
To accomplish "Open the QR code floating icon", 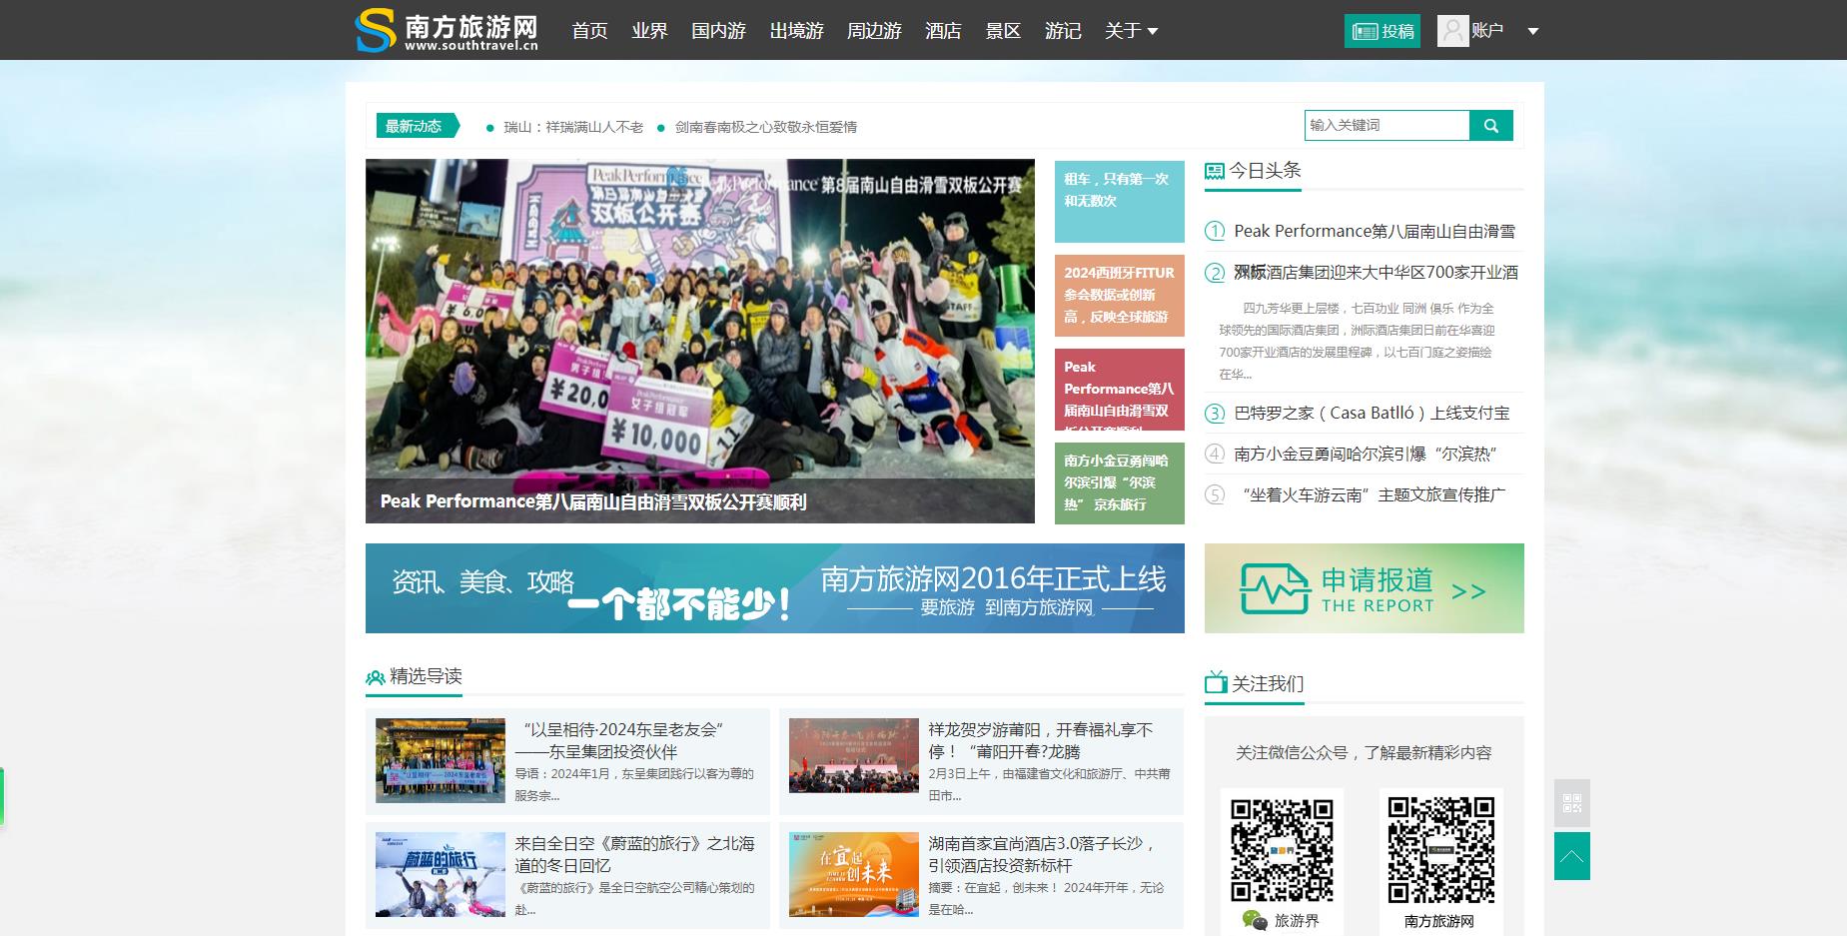I will [1571, 803].
